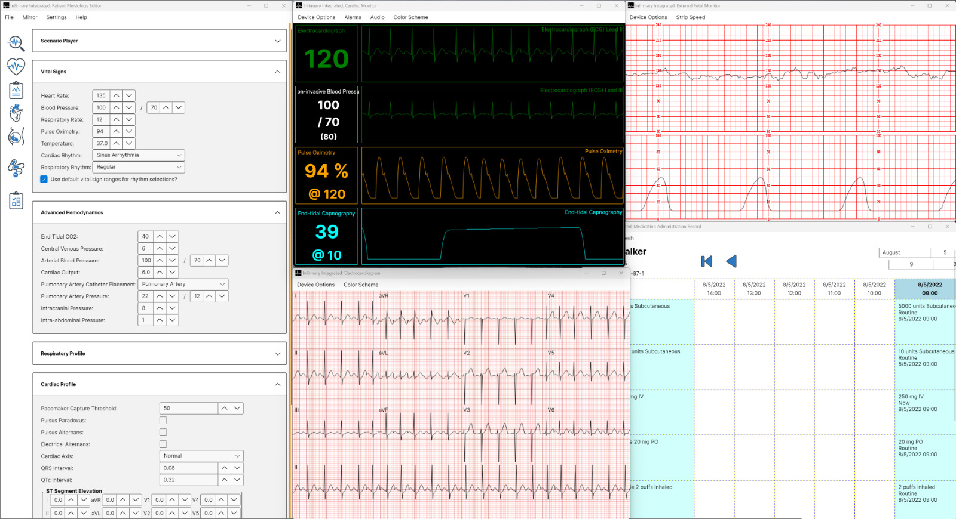Click the checklist clipboard sidebar icon
956x519 pixels.
[x=16, y=201]
